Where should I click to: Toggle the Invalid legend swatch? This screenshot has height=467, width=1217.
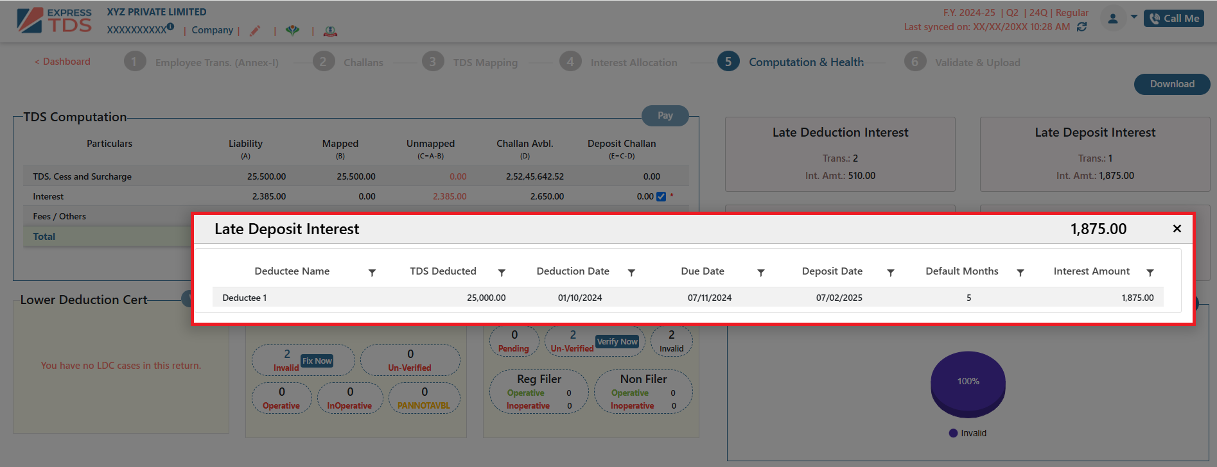(x=953, y=434)
